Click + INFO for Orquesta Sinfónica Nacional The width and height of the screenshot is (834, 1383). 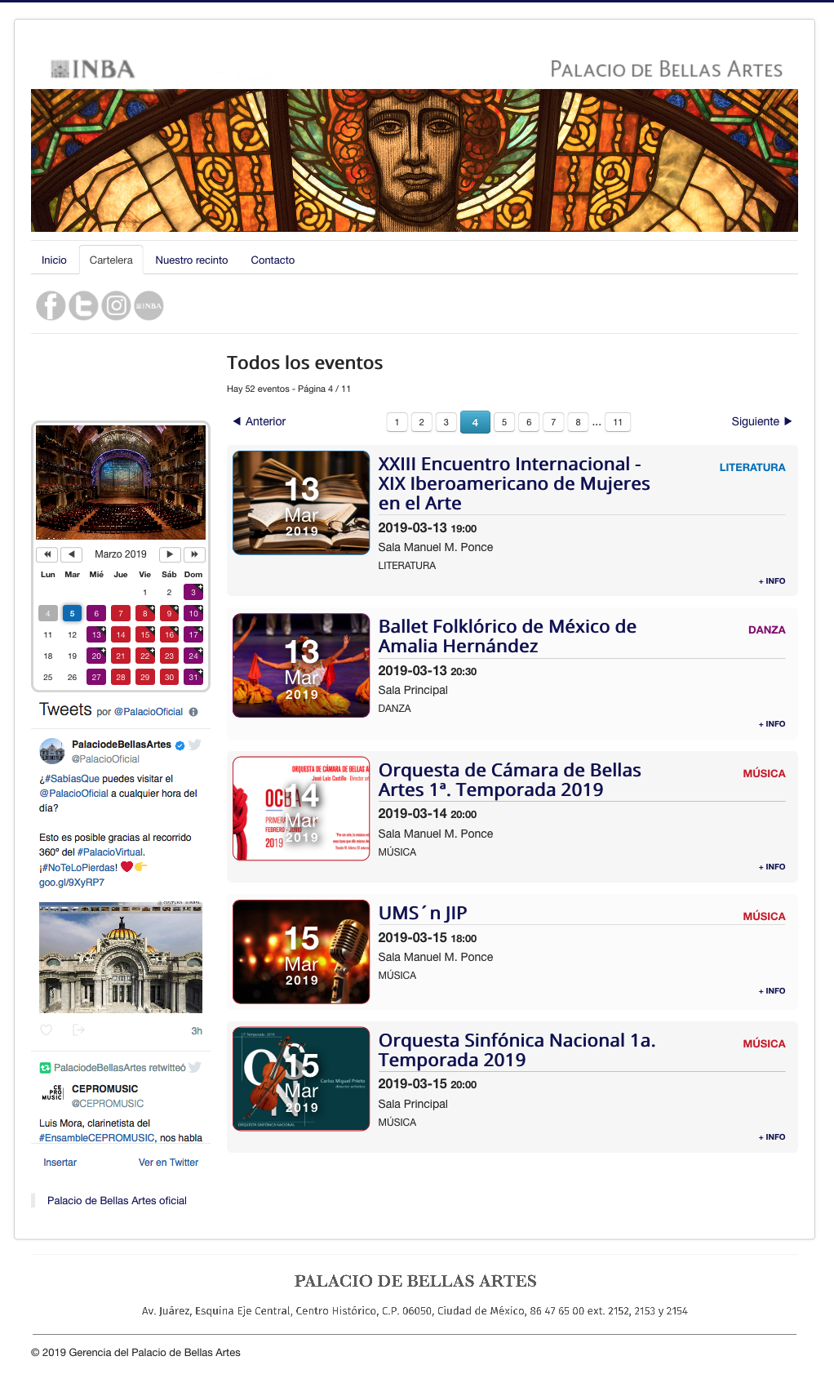click(772, 1137)
